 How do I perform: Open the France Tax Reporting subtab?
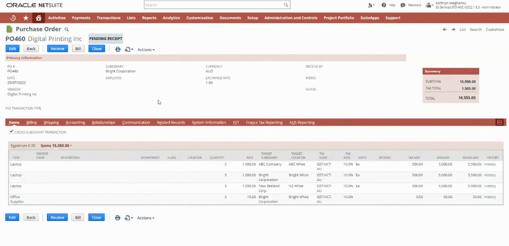click(264, 122)
